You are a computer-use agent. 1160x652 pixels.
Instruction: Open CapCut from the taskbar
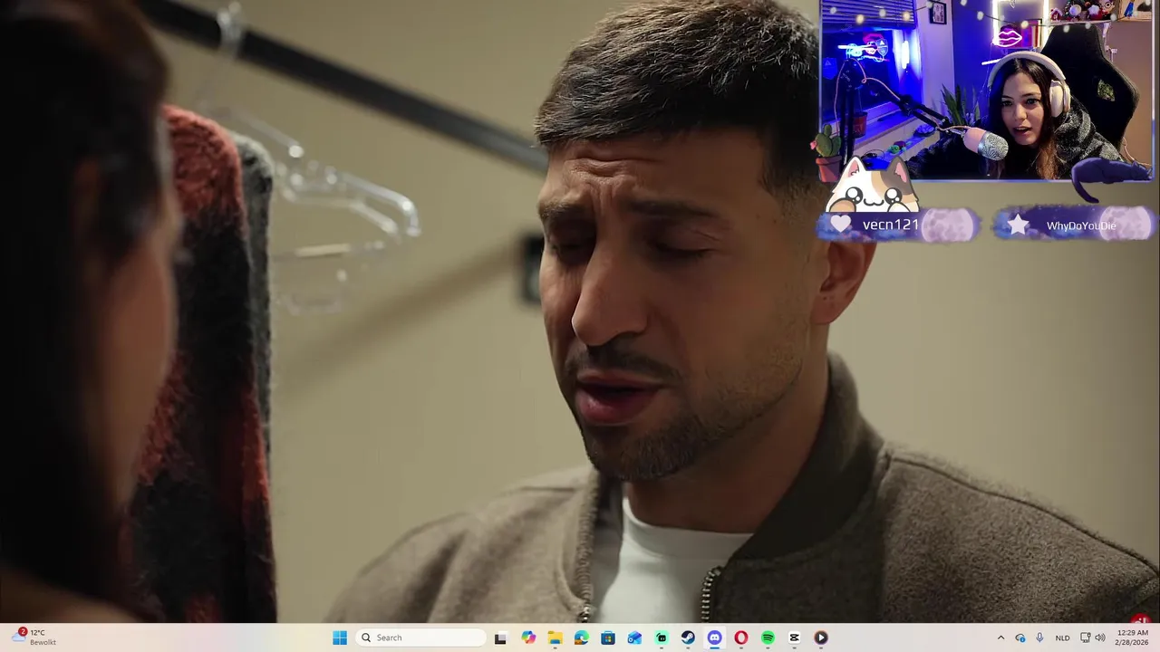click(x=795, y=638)
